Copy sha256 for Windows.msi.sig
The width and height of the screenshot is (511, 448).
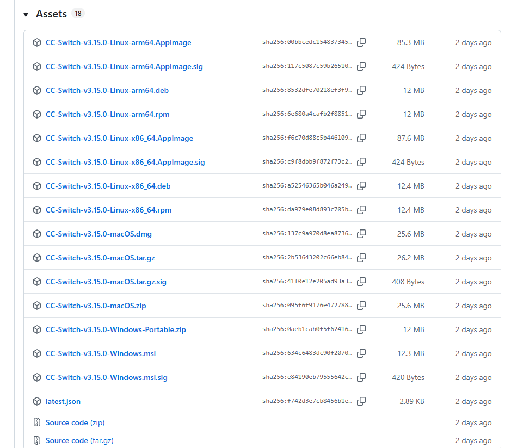pyautogui.click(x=361, y=377)
